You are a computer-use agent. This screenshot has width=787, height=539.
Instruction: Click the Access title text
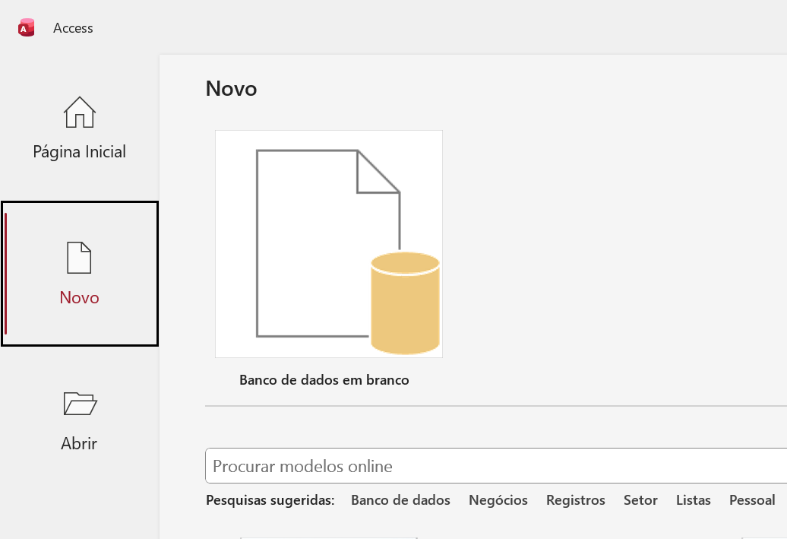(x=73, y=28)
